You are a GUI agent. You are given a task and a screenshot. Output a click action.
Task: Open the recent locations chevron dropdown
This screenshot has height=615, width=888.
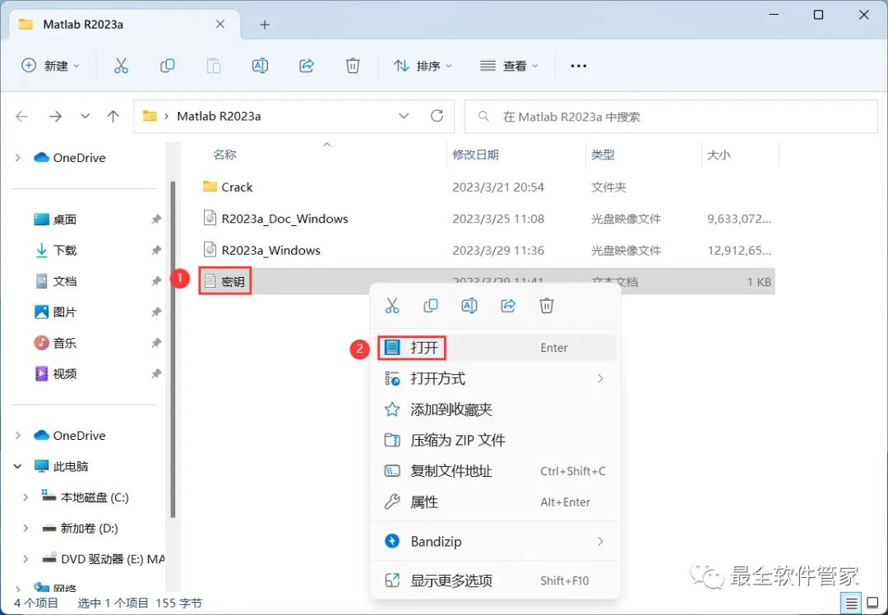(x=85, y=117)
